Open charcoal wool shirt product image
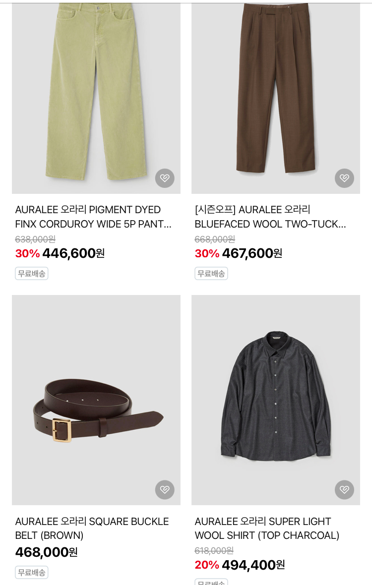Screen dimensions: 372x585 [x=276, y=400]
